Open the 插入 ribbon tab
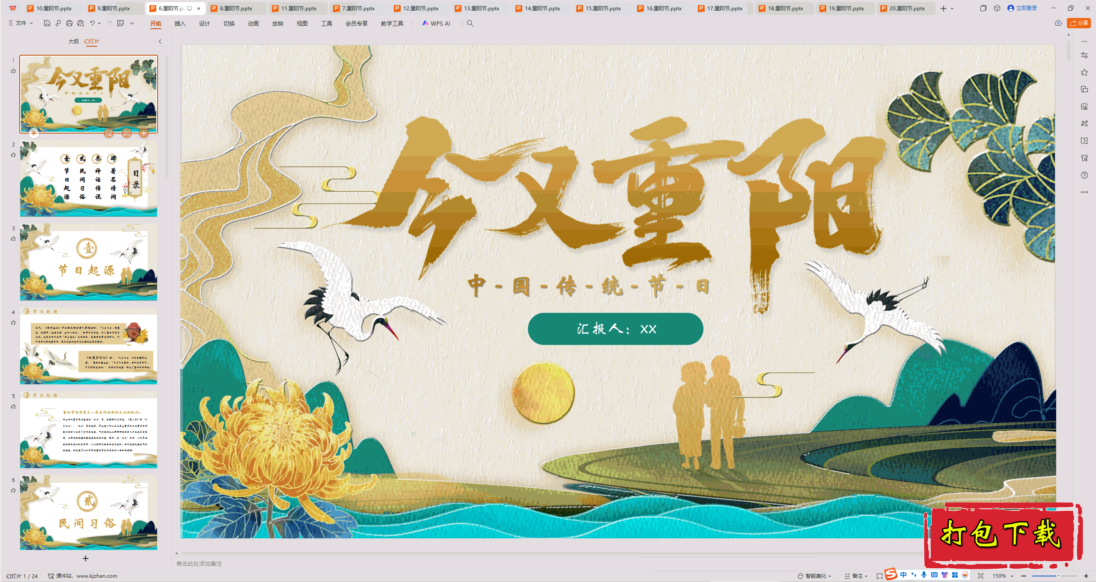This screenshot has height=582, width=1096. click(x=180, y=24)
